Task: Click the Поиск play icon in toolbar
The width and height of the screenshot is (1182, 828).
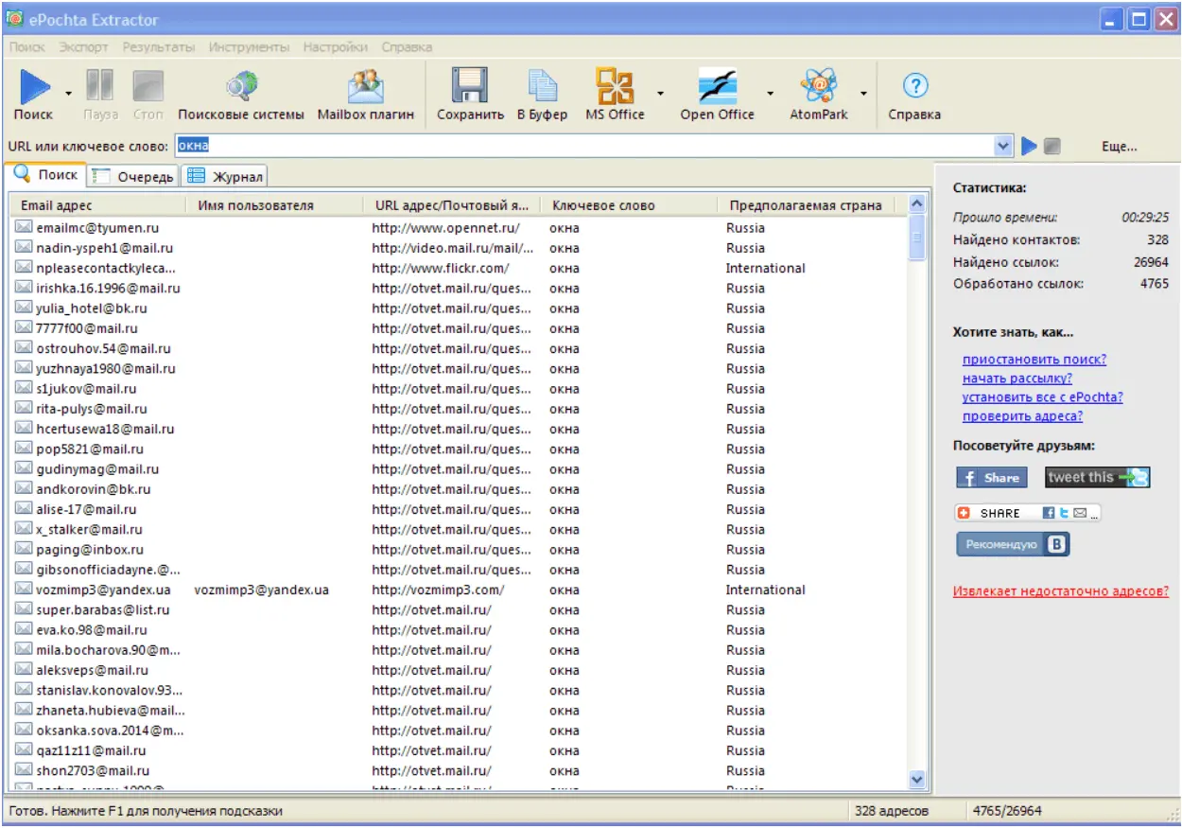Action: [x=34, y=88]
